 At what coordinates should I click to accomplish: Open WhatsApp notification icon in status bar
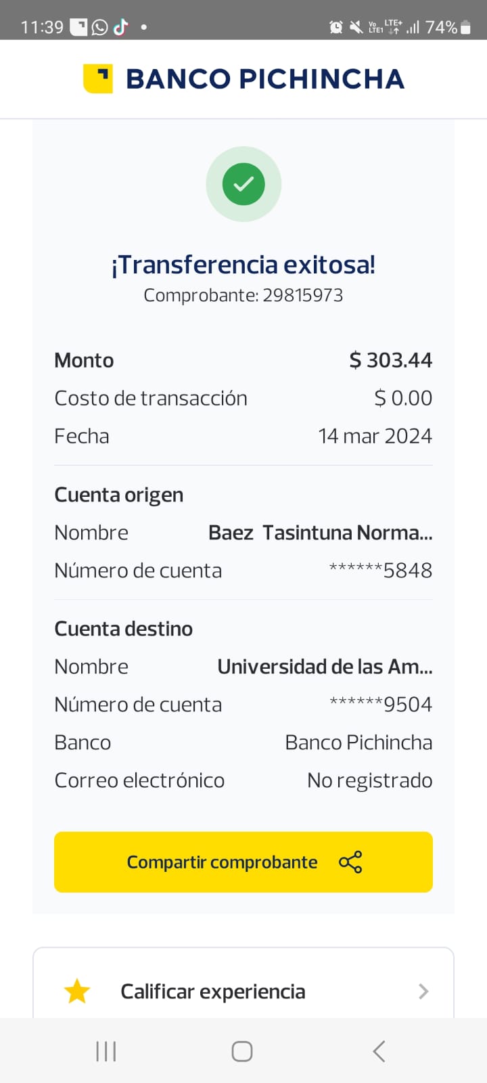(100, 27)
